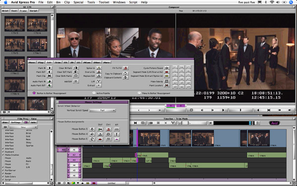The width and height of the screenshot is (297, 186).
Task: Click the Extract icon
Action: 99,85
